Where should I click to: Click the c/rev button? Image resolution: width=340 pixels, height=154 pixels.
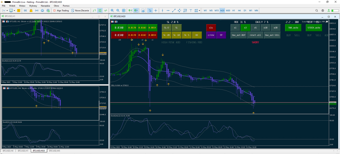[x=211, y=35]
